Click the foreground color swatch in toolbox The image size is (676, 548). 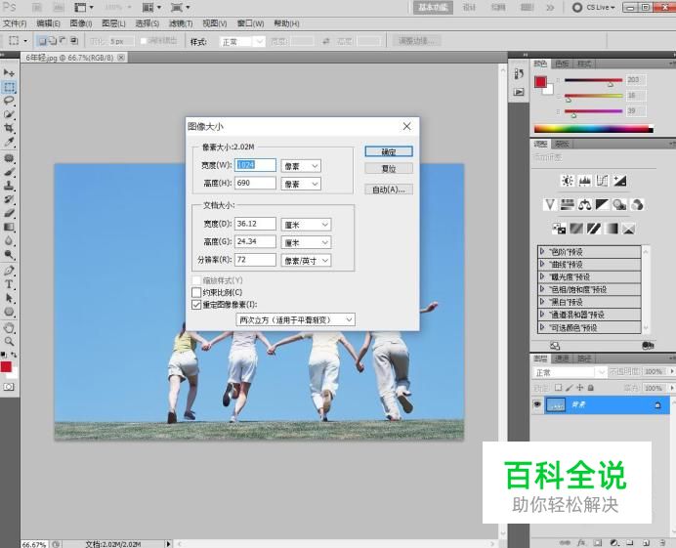6,367
